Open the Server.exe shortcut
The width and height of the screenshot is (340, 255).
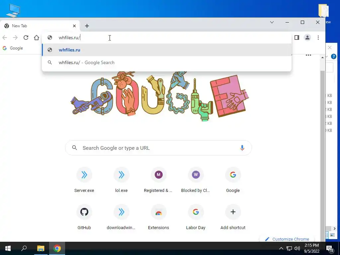pos(84,180)
